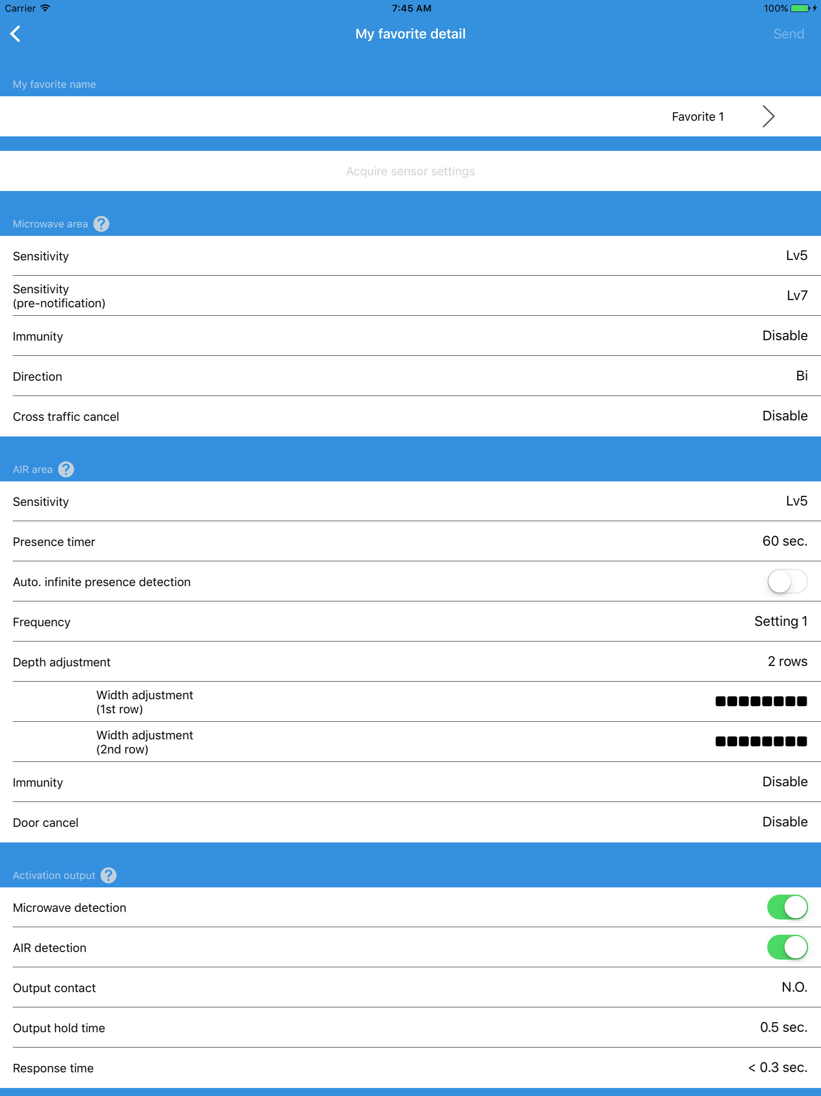Open favorite name chevron arrow

768,116
